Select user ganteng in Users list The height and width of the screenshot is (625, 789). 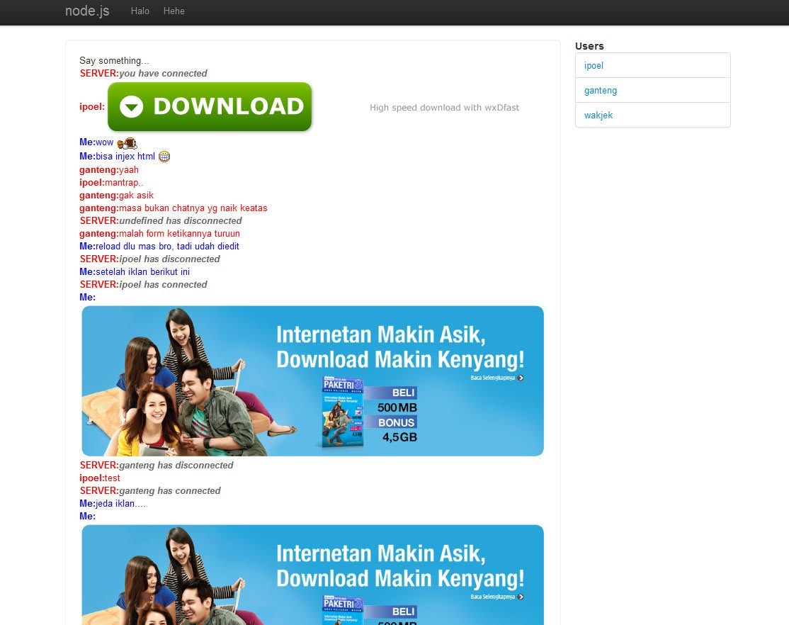[x=652, y=90]
